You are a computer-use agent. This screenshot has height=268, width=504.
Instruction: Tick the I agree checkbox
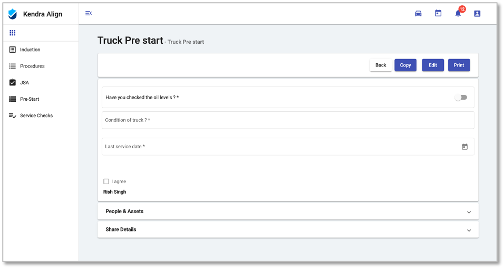tap(106, 181)
